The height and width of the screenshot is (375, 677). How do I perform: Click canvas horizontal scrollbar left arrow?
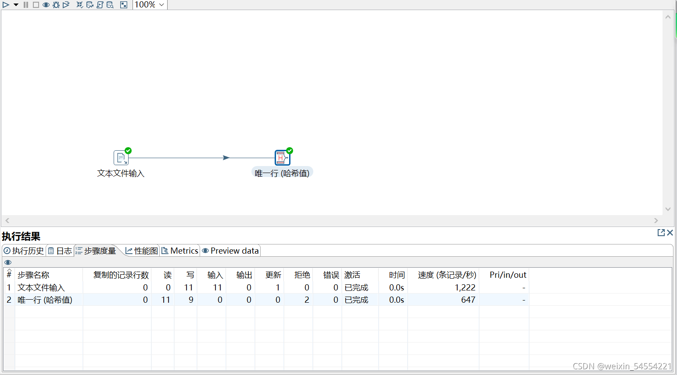(x=7, y=220)
